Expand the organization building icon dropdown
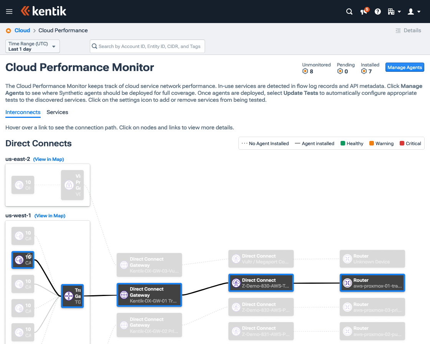Screen dimensions: 430x344 pyautogui.click(x=394, y=12)
